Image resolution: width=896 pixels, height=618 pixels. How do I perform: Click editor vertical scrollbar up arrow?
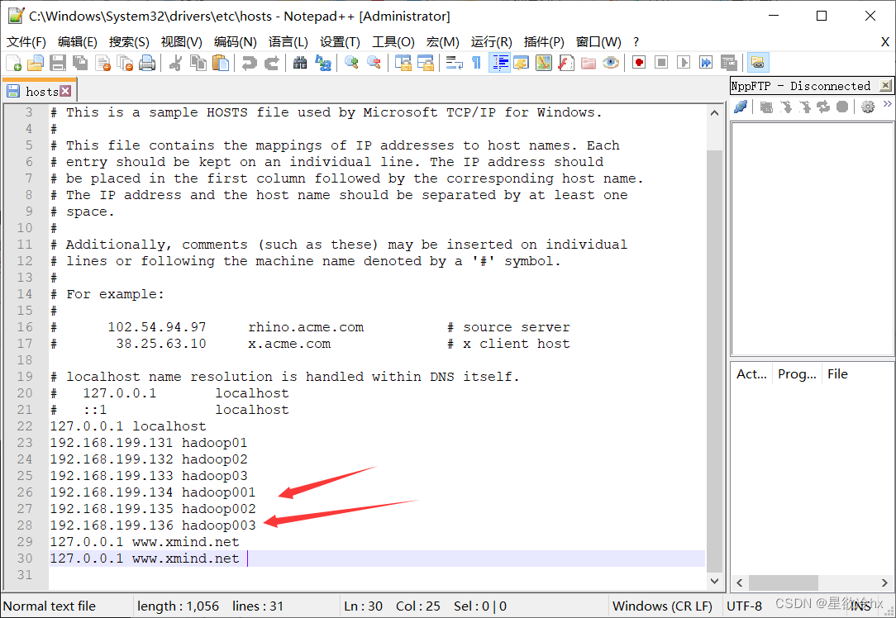[714, 113]
